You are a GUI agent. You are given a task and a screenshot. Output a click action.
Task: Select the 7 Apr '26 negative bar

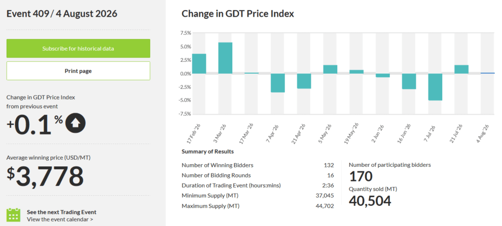278,83
